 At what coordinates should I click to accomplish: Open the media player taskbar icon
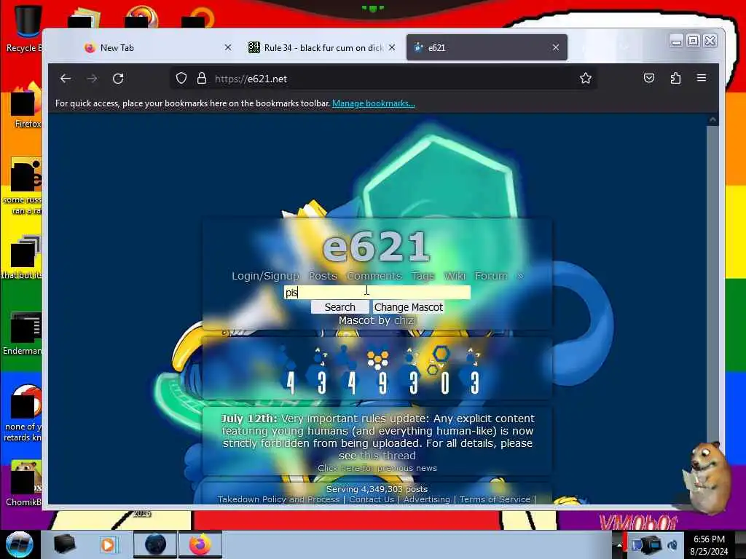point(109,544)
